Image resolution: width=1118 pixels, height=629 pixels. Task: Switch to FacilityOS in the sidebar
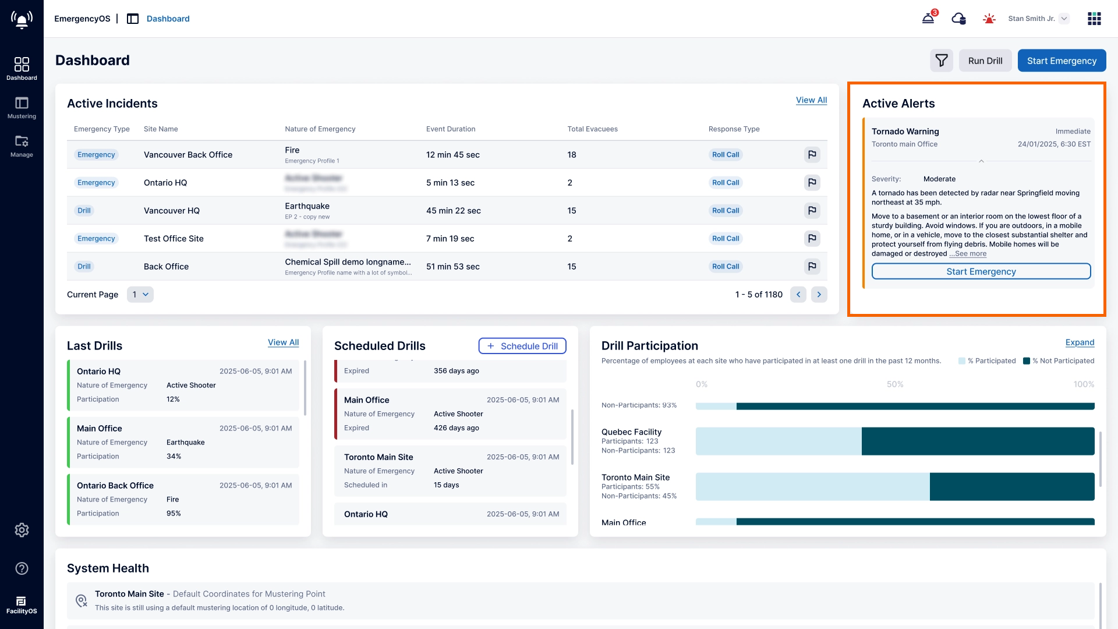pos(22,605)
